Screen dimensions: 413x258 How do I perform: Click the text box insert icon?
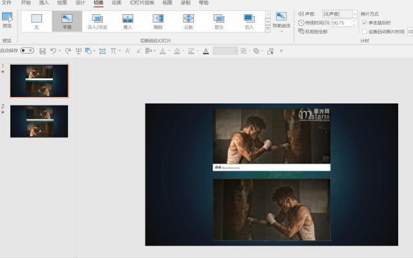point(103,51)
